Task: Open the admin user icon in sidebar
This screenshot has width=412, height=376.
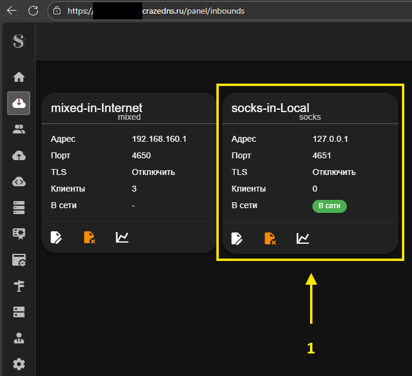Action: coord(18,338)
